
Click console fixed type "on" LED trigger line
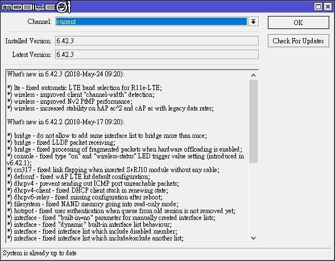click(x=125, y=160)
